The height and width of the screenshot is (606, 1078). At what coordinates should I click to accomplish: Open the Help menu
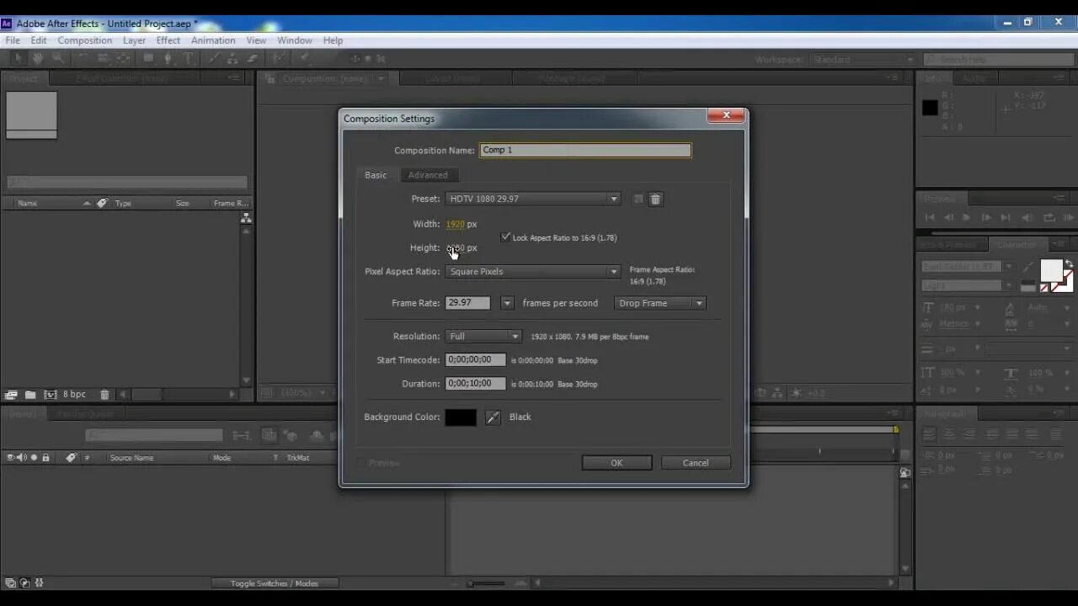tap(333, 40)
